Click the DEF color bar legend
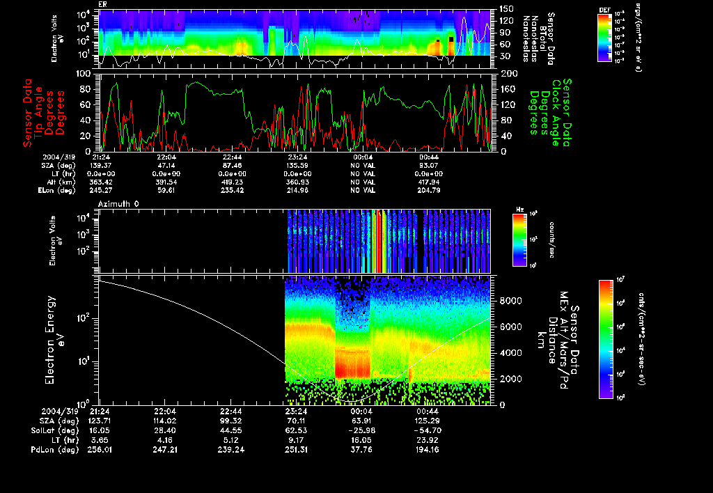The height and width of the screenshot is (493, 713). (604, 38)
